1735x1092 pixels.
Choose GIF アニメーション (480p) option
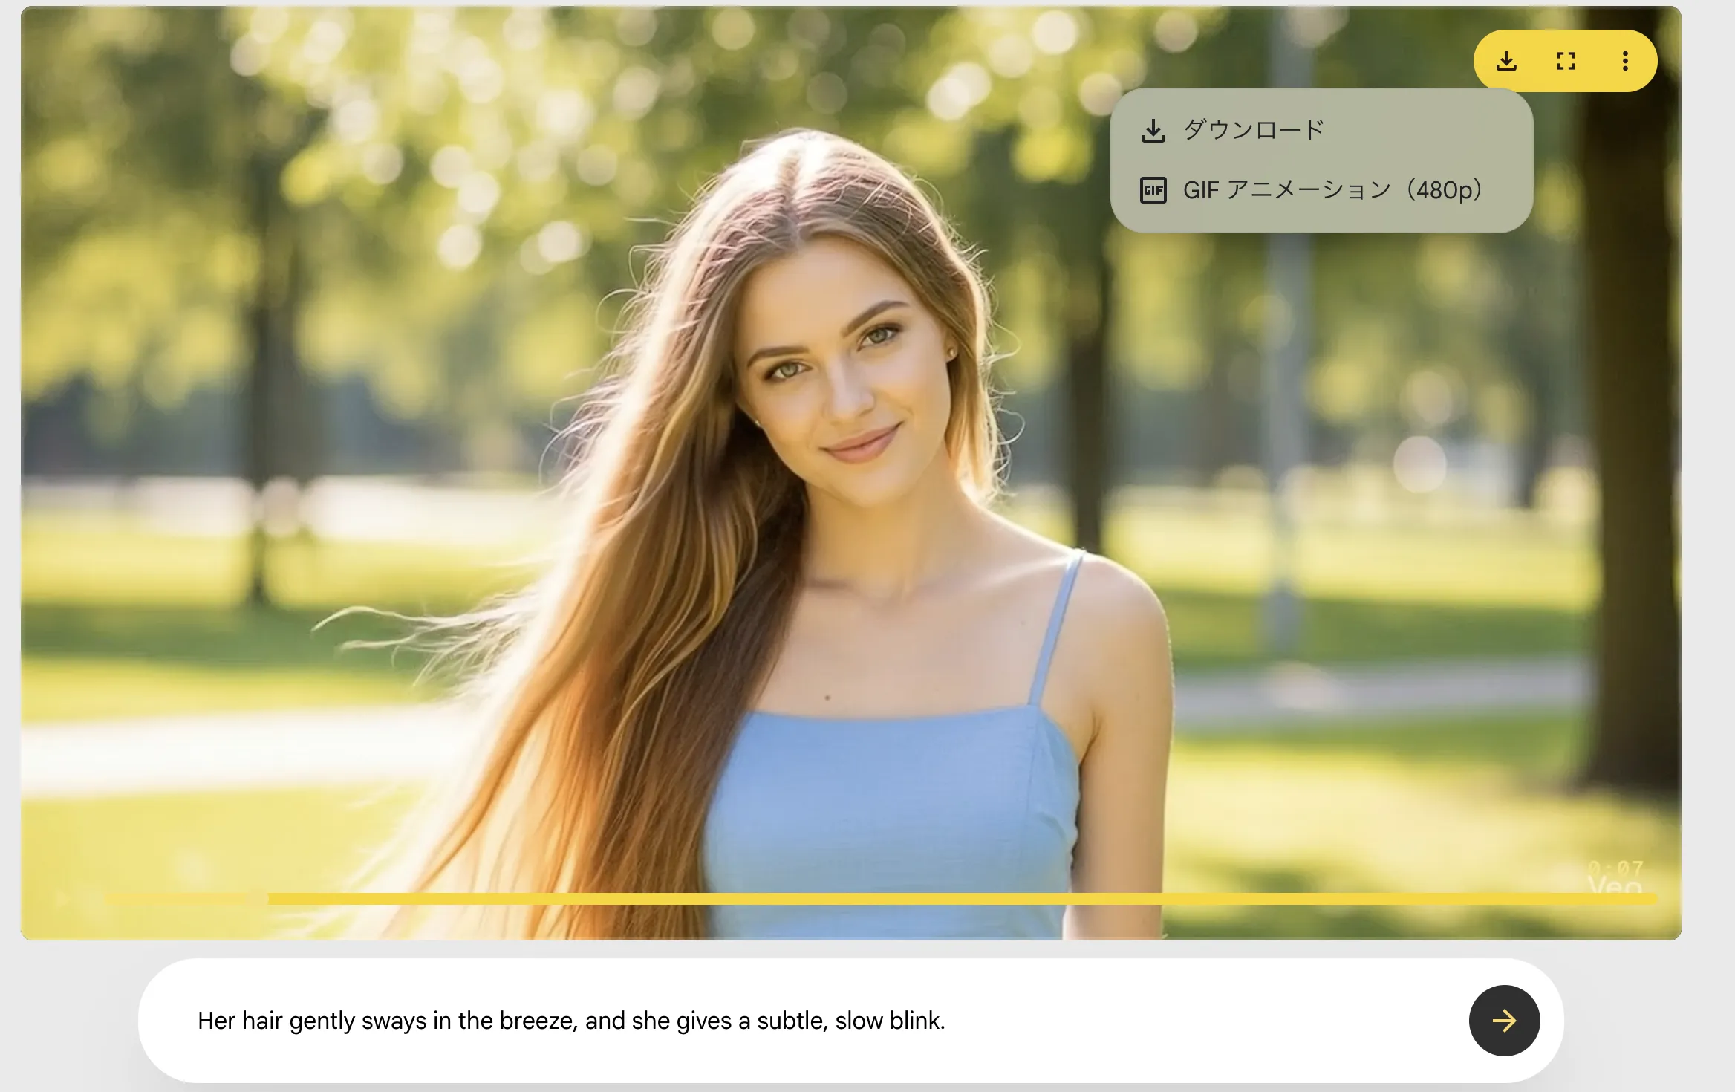[x=1333, y=190]
